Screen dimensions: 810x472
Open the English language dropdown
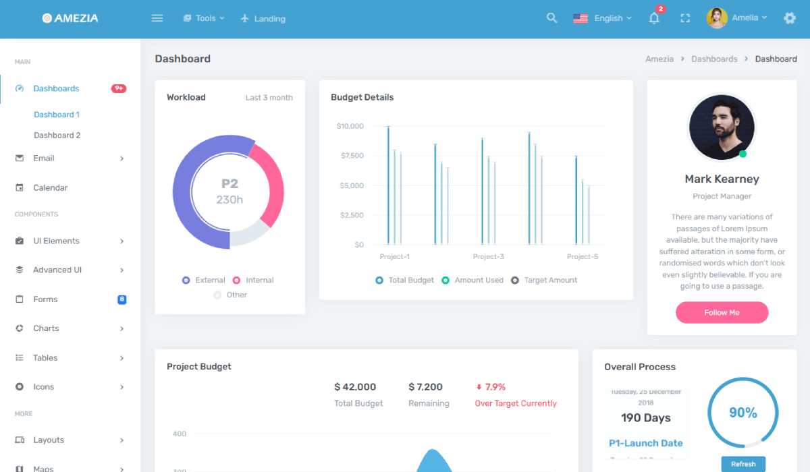pyautogui.click(x=603, y=18)
